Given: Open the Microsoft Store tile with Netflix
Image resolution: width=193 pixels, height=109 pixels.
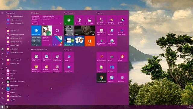Looking at the screenshot, I should (69, 41).
